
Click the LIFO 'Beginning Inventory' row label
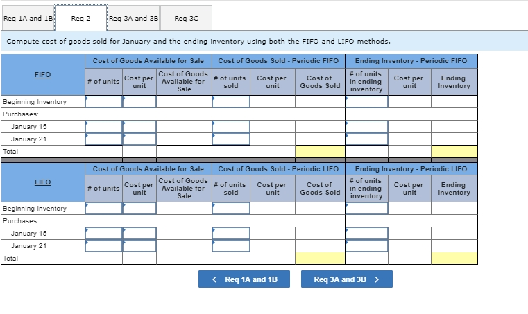coord(35,209)
